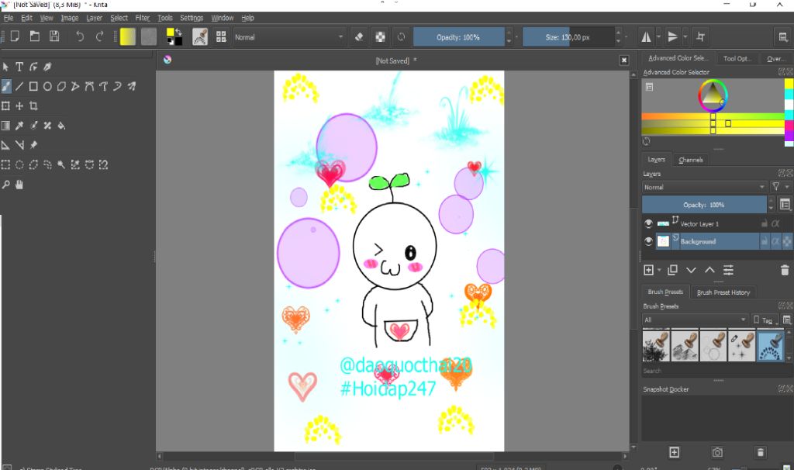Image resolution: width=794 pixels, height=470 pixels.
Task: Open the layer blending mode dropdown
Action: click(x=704, y=187)
